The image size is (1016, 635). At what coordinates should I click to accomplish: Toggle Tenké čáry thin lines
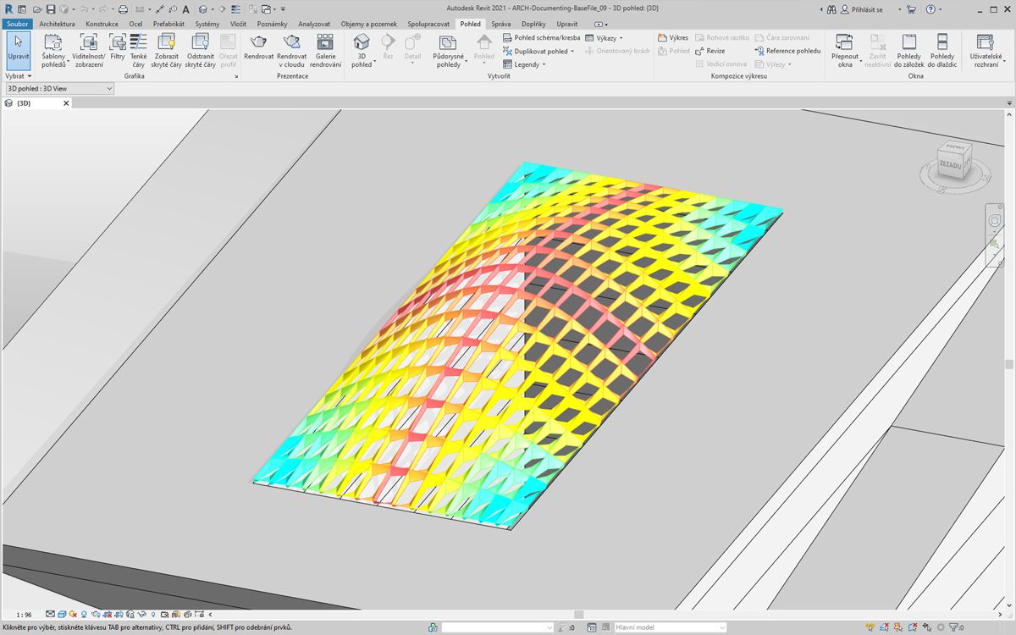point(139,51)
